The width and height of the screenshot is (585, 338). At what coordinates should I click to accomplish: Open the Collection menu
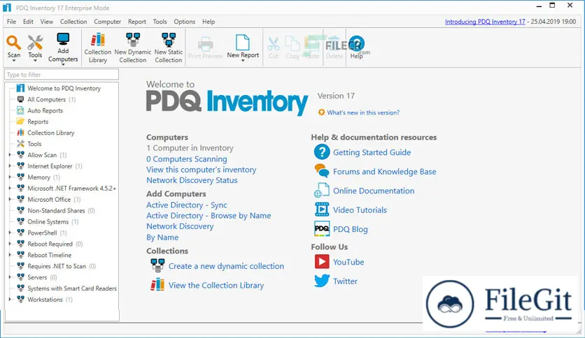click(73, 22)
